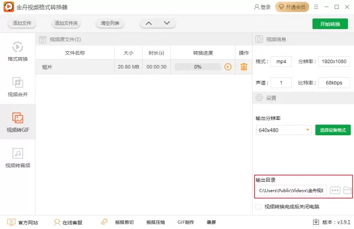
Task: Click the 设置 gear icon
Action: (259, 98)
